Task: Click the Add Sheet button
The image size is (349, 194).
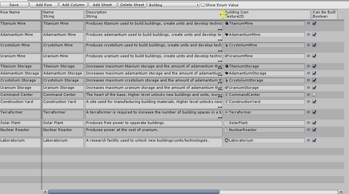Action: pos(102,5)
